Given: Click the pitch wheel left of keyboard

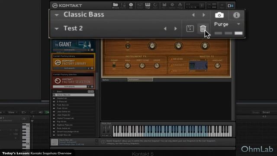Looking at the screenshot, I should (x=104, y=129).
